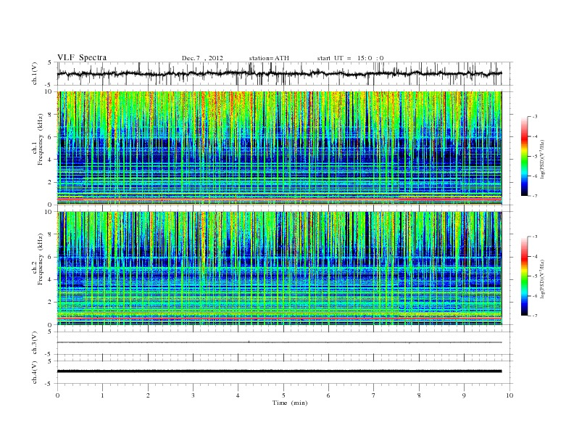Click the "-7" tick on ch.1 color bar
The width and height of the screenshot is (574, 444).
click(x=535, y=196)
